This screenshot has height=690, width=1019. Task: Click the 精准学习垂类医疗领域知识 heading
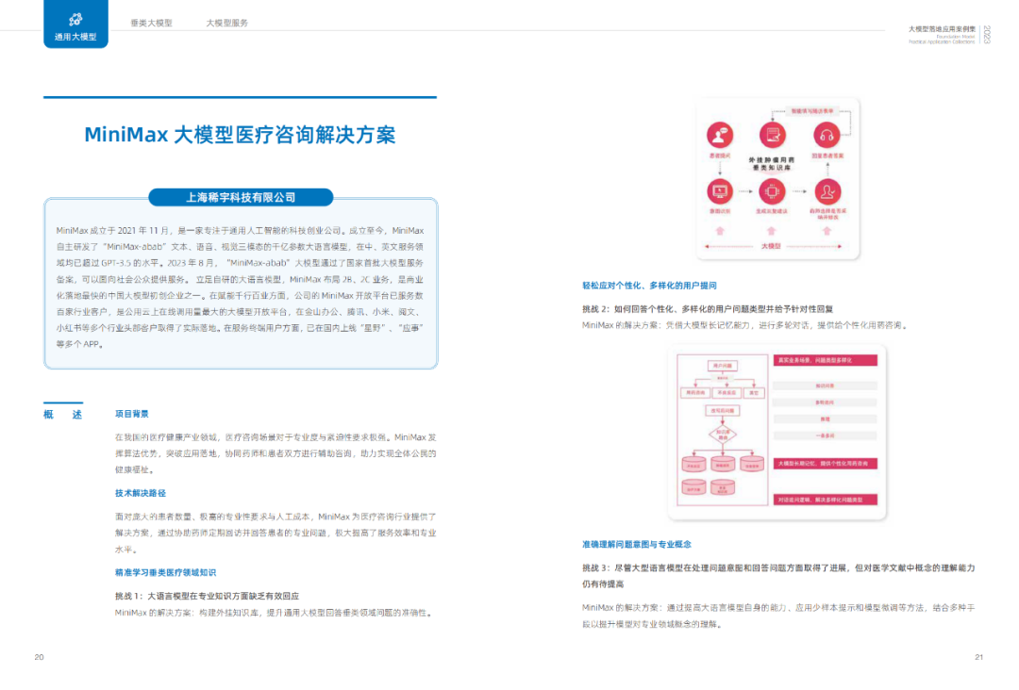[166, 572]
